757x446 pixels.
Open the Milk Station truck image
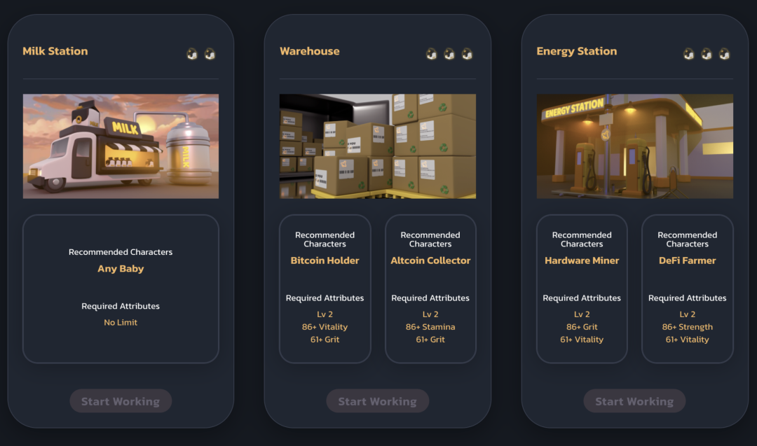click(x=121, y=146)
